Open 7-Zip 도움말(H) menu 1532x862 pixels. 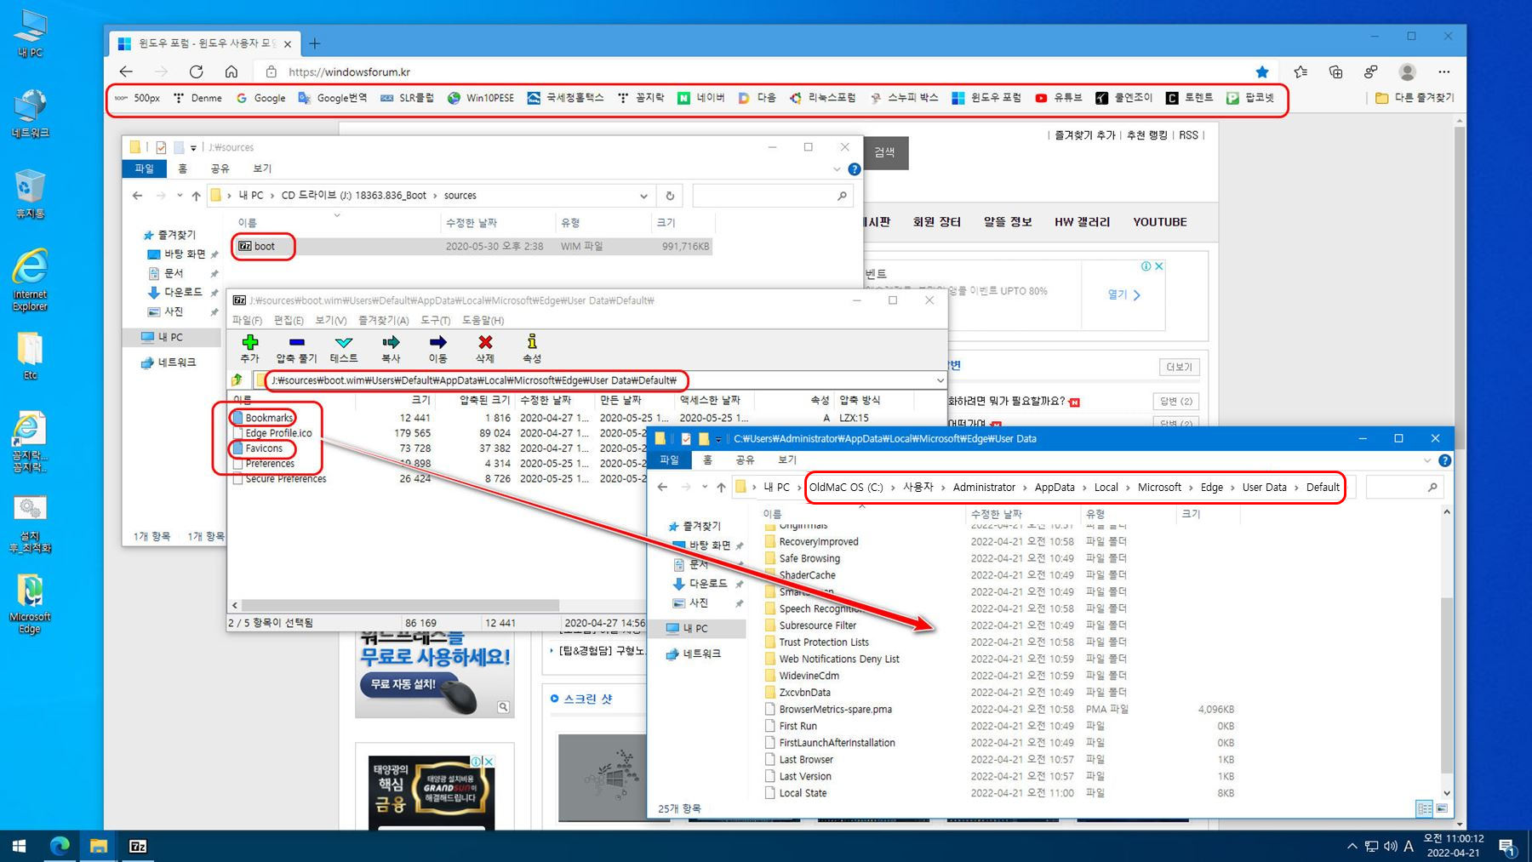point(483,320)
